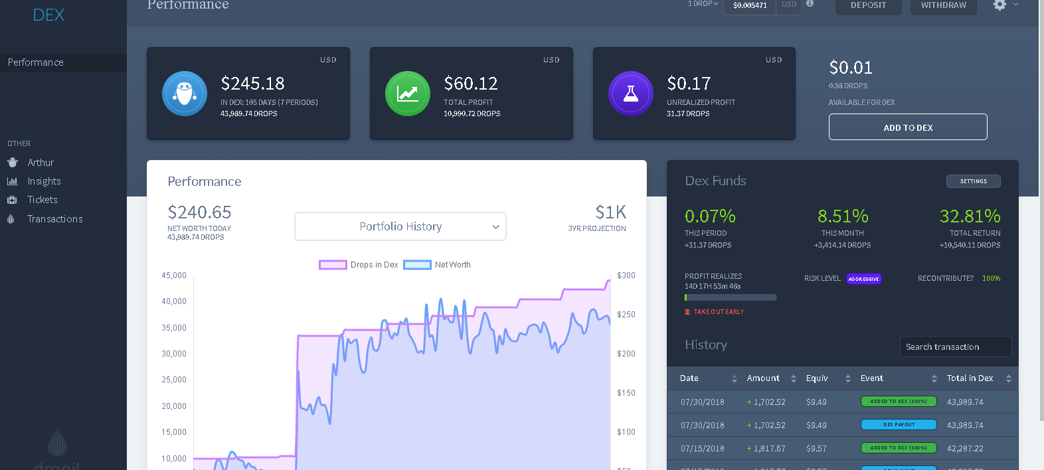
Task: Toggle Drops in Dex chart legend
Action: [359, 265]
